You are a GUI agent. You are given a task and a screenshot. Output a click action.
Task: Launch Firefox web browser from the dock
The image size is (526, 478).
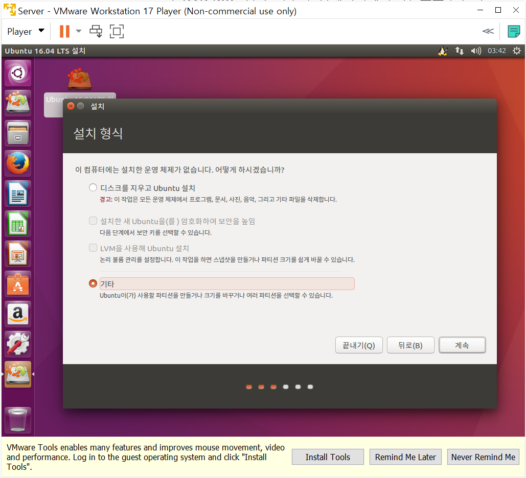click(18, 163)
